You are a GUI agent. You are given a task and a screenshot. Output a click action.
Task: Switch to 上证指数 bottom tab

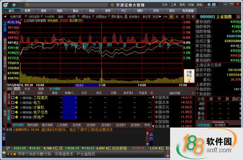point(62,125)
